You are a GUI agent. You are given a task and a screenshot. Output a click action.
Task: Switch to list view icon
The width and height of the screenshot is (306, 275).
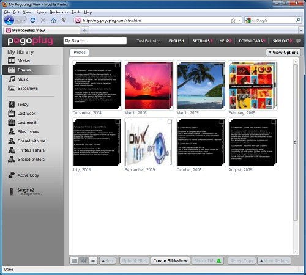75,261
